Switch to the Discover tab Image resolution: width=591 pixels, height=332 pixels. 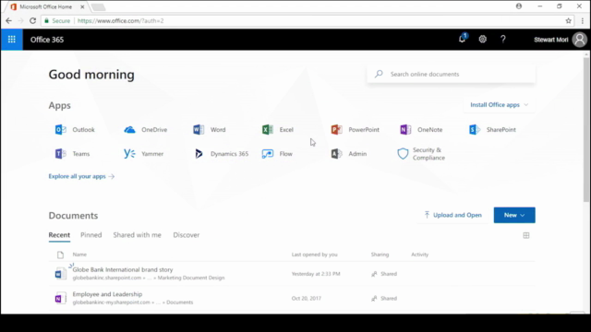pos(187,235)
